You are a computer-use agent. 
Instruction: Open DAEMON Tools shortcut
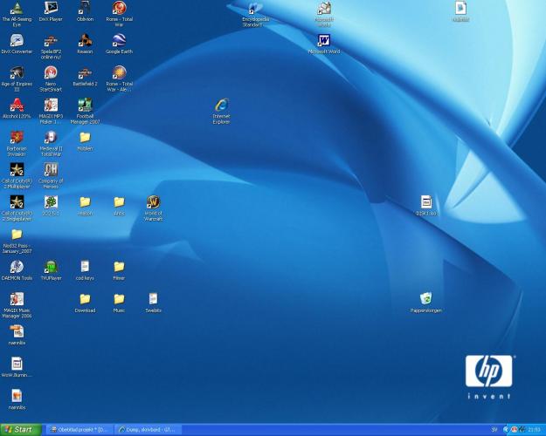(17, 267)
